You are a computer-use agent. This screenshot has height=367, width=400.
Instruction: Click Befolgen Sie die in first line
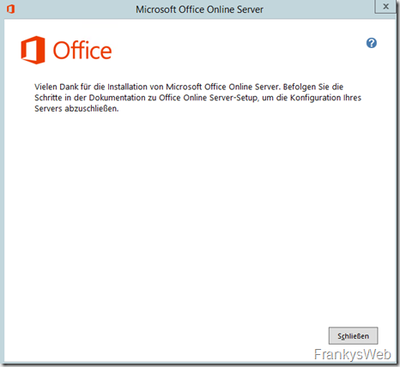313,87
